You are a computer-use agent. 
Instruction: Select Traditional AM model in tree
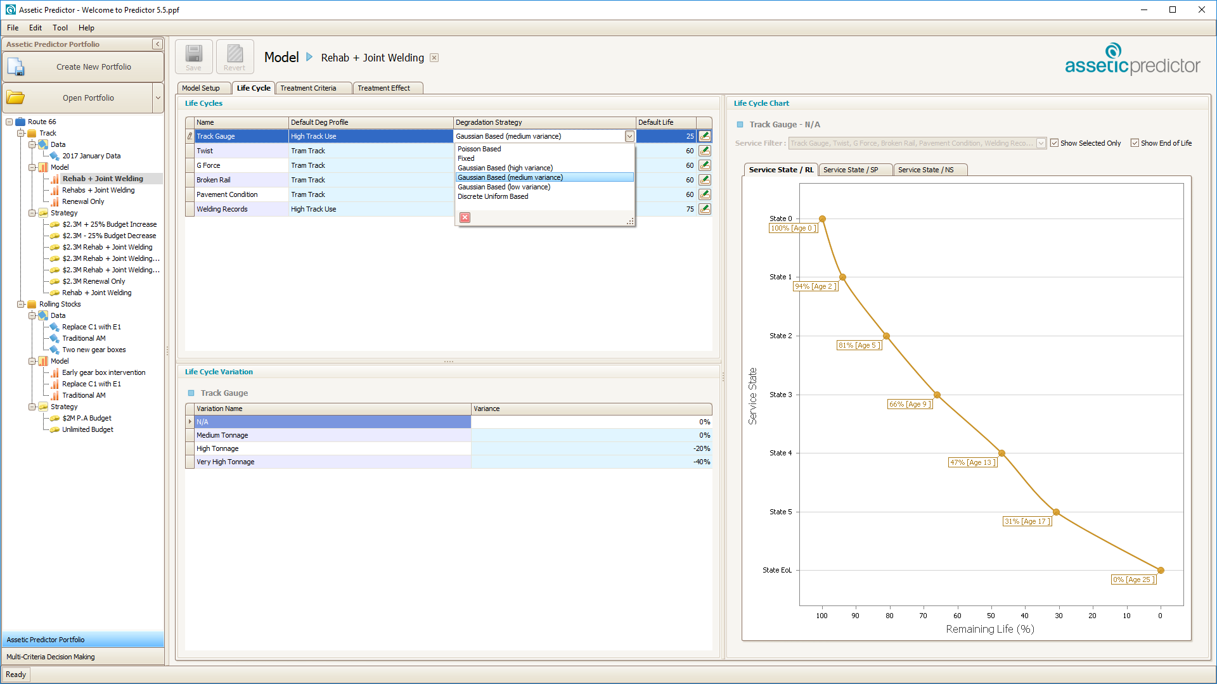click(84, 395)
